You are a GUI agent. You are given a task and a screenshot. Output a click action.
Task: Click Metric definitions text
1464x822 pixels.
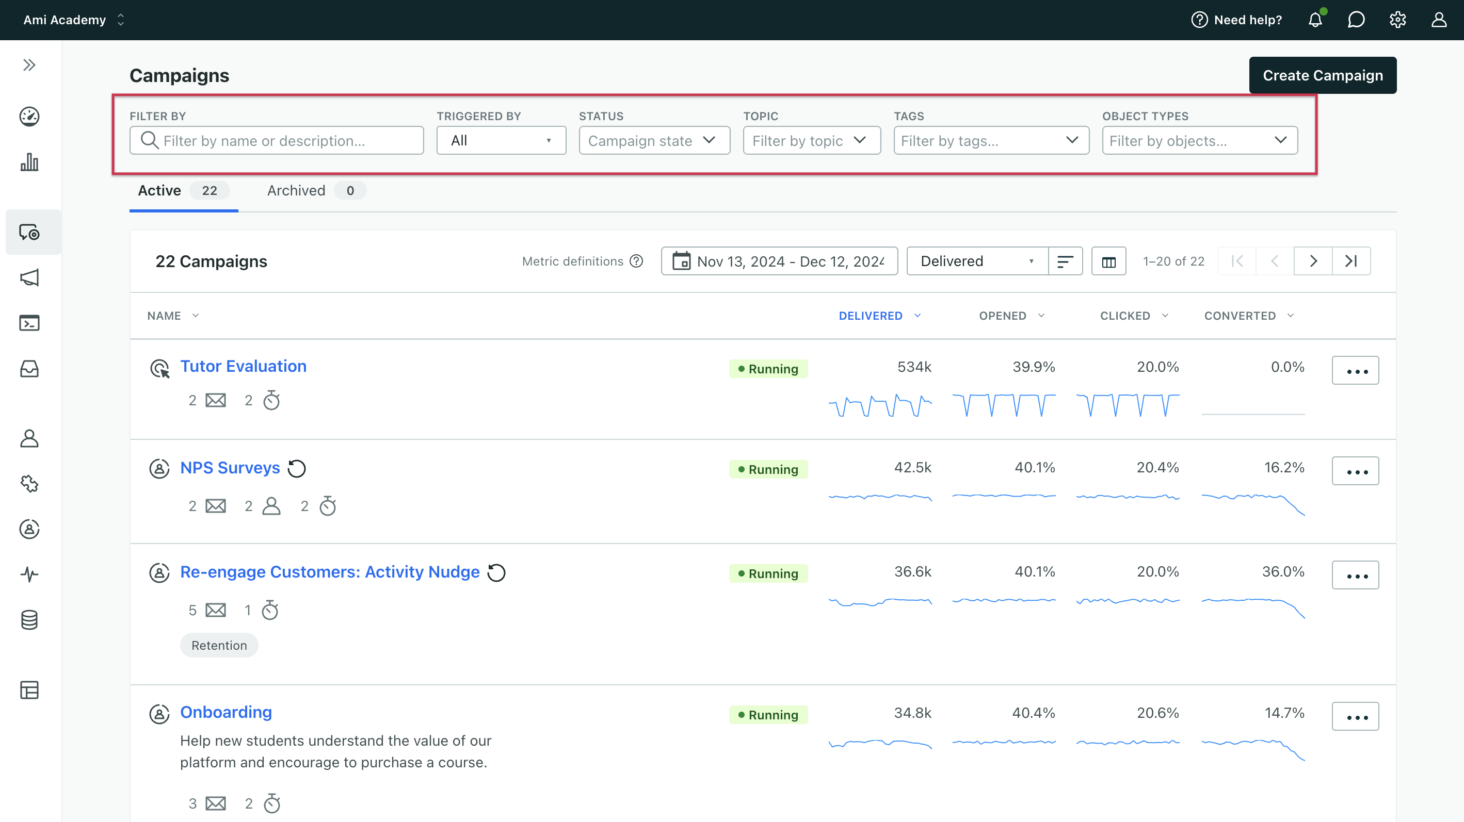572,261
